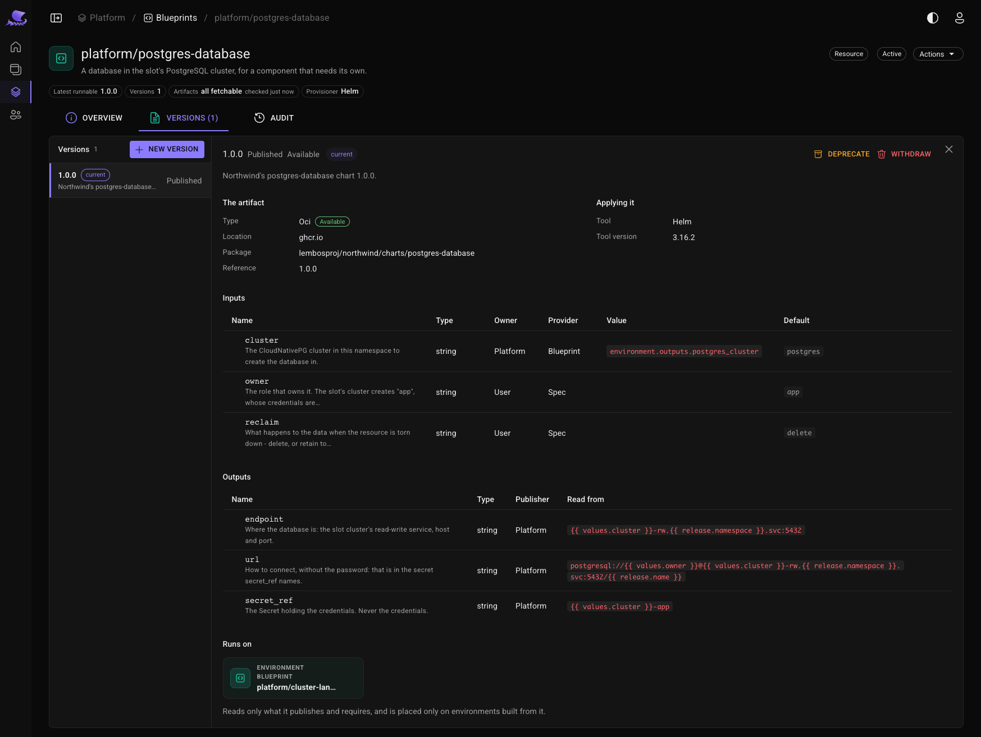Click the blueprint icon beside platform/postgres-database title
Image resolution: width=981 pixels, height=737 pixels.
click(x=61, y=58)
